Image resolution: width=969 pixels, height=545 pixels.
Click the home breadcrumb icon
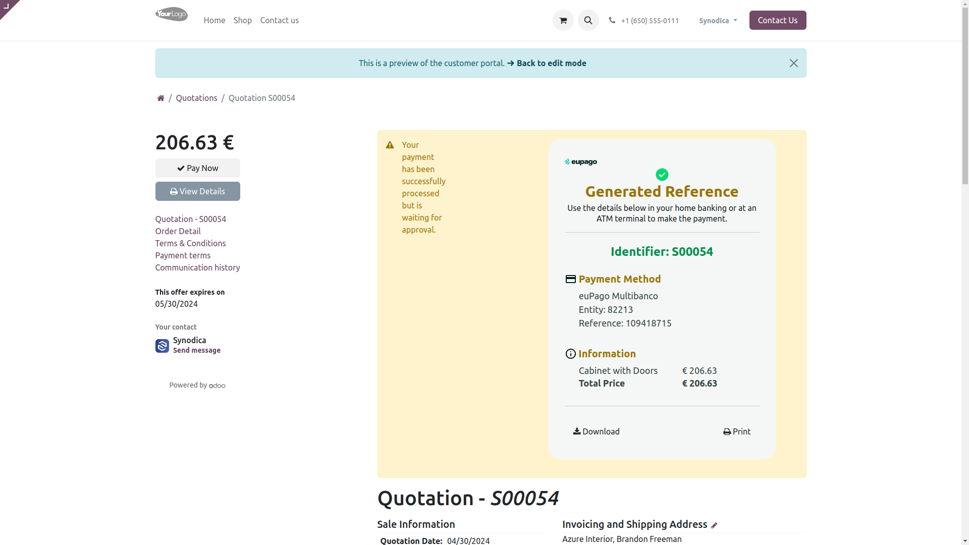tap(160, 98)
